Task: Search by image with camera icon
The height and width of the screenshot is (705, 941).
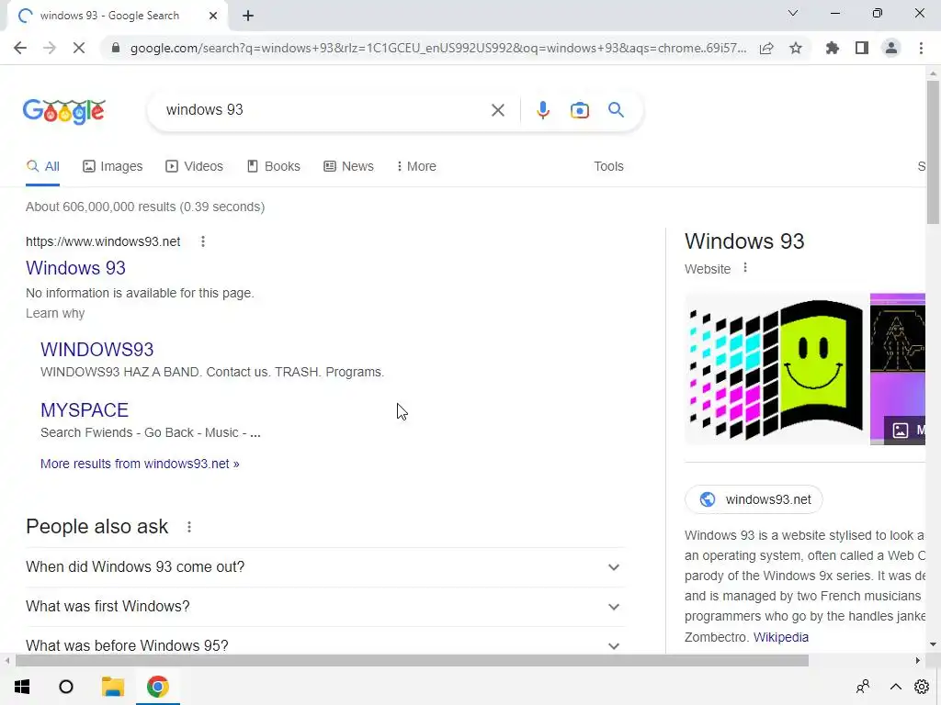Action: coord(579,110)
